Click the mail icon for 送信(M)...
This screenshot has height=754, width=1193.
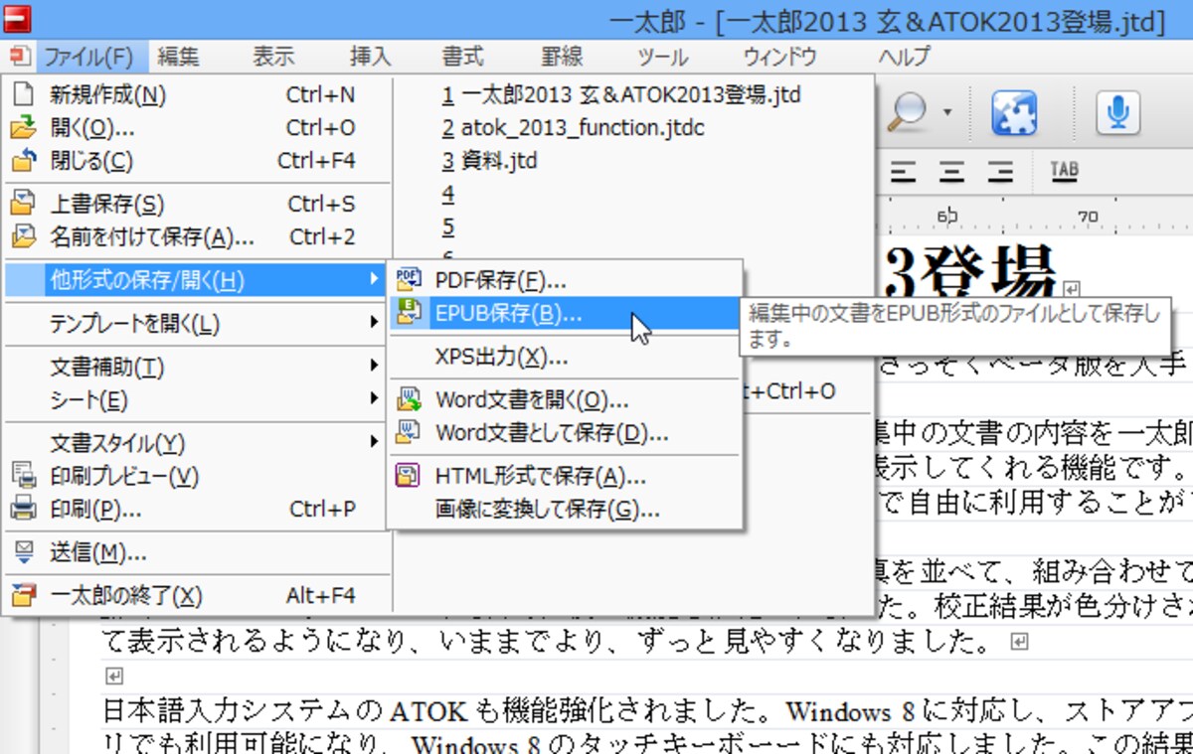coord(22,552)
